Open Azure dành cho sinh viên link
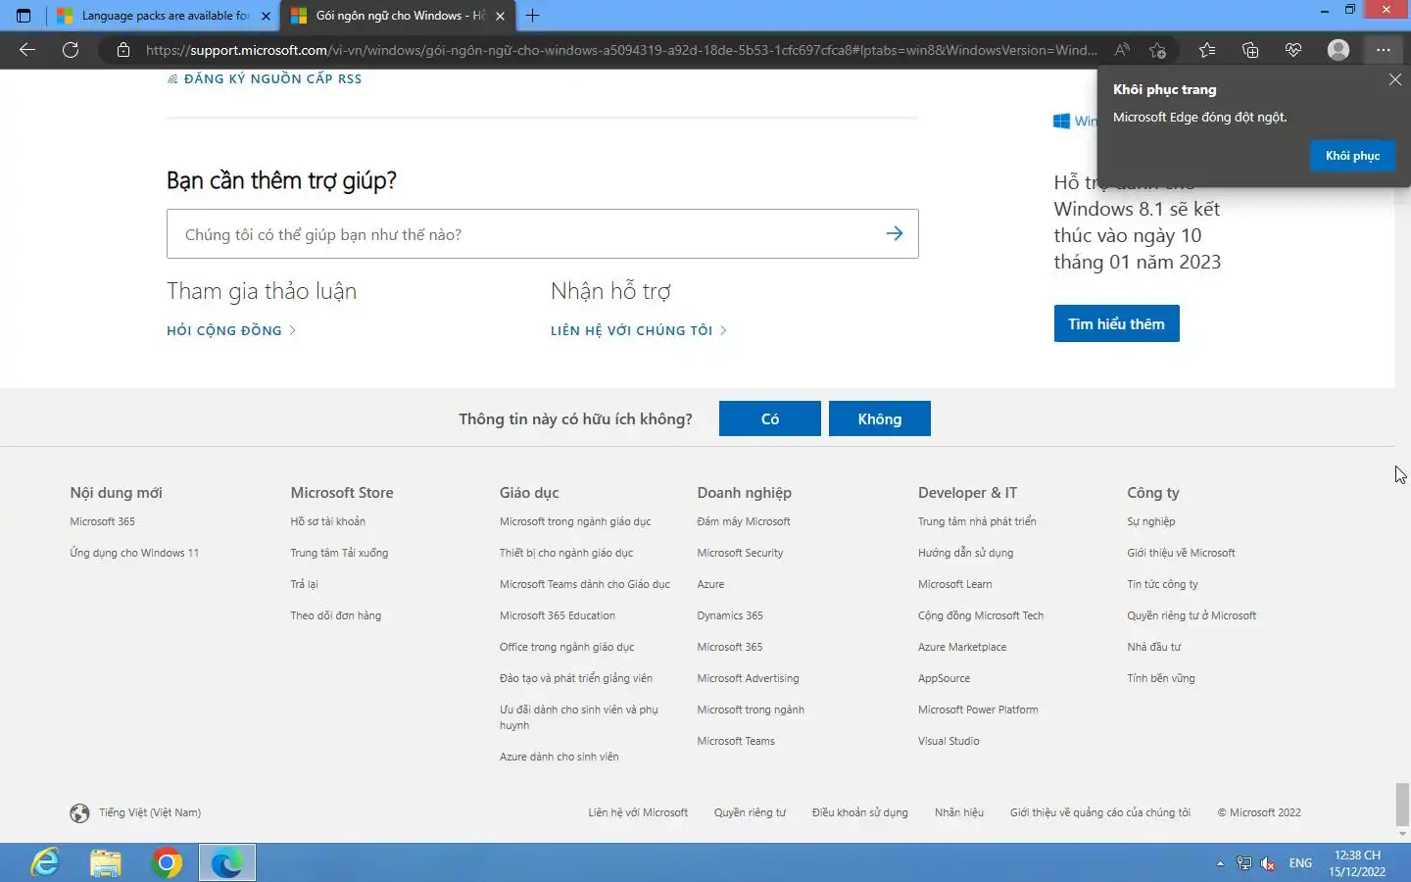 (x=559, y=757)
